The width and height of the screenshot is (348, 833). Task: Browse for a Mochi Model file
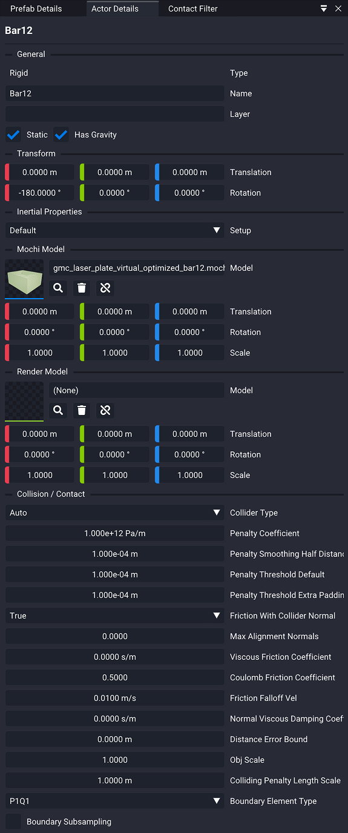58,288
